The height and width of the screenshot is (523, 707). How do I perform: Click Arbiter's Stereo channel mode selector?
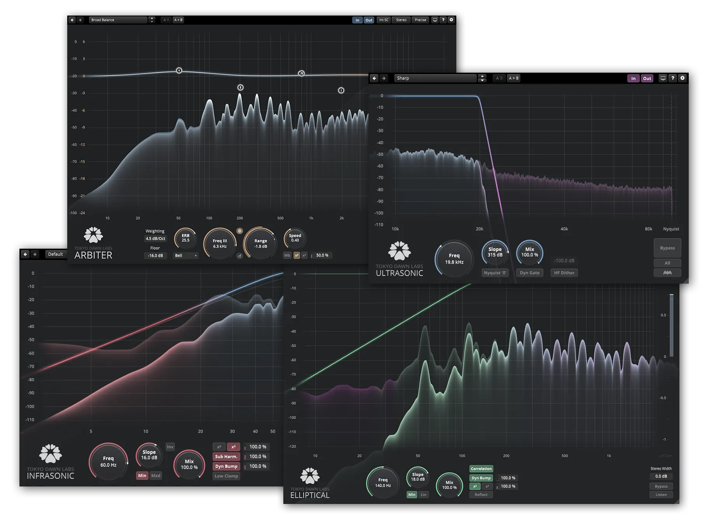coord(401,20)
